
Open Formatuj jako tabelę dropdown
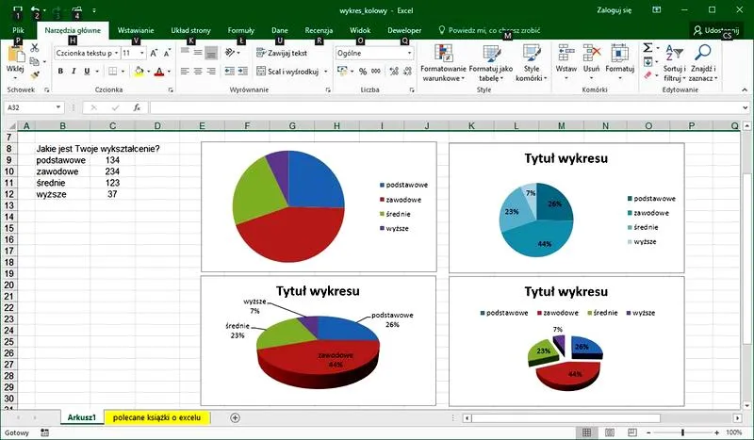tap(491, 63)
